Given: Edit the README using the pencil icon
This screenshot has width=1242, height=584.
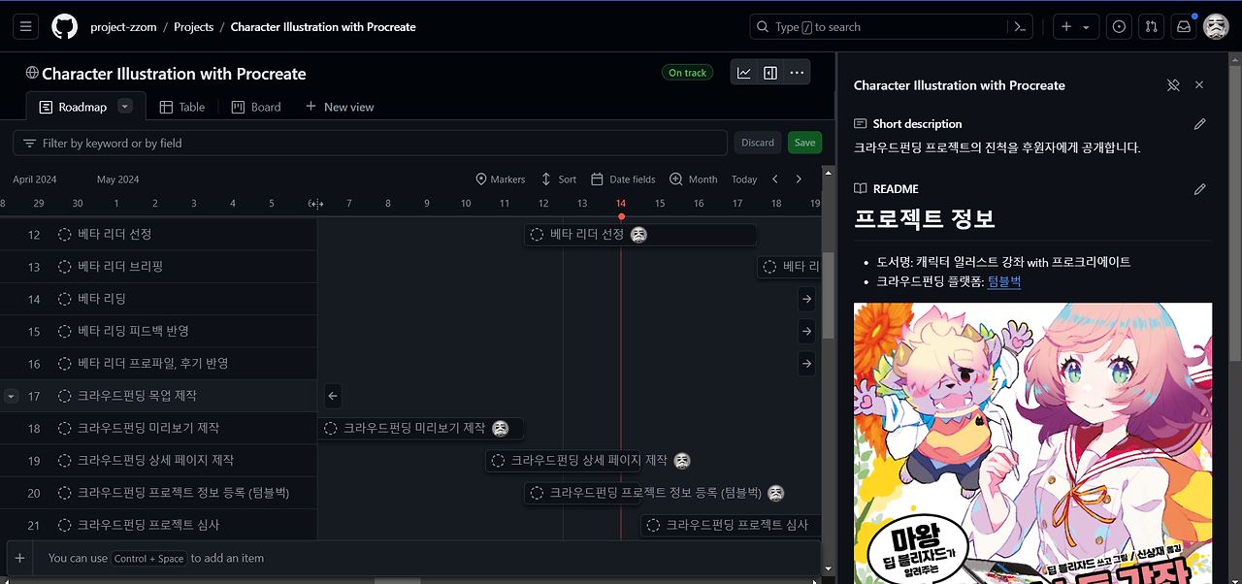Looking at the screenshot, I should coord(1199,188).
